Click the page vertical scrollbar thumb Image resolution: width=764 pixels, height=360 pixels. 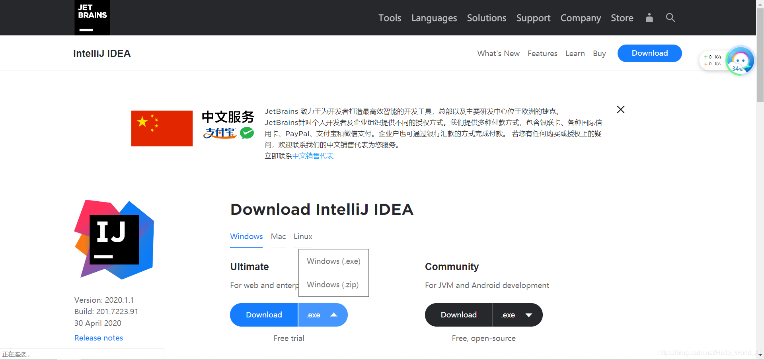tap(760, 56)
